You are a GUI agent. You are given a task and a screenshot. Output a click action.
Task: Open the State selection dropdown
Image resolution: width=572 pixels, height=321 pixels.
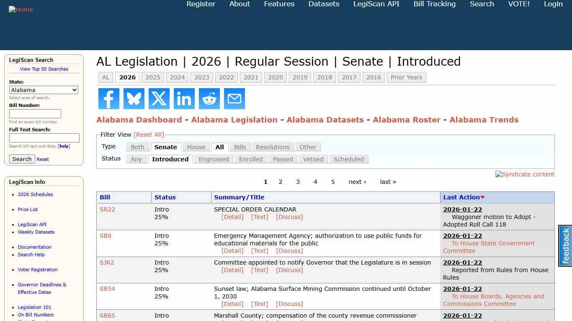coord(44,90)
